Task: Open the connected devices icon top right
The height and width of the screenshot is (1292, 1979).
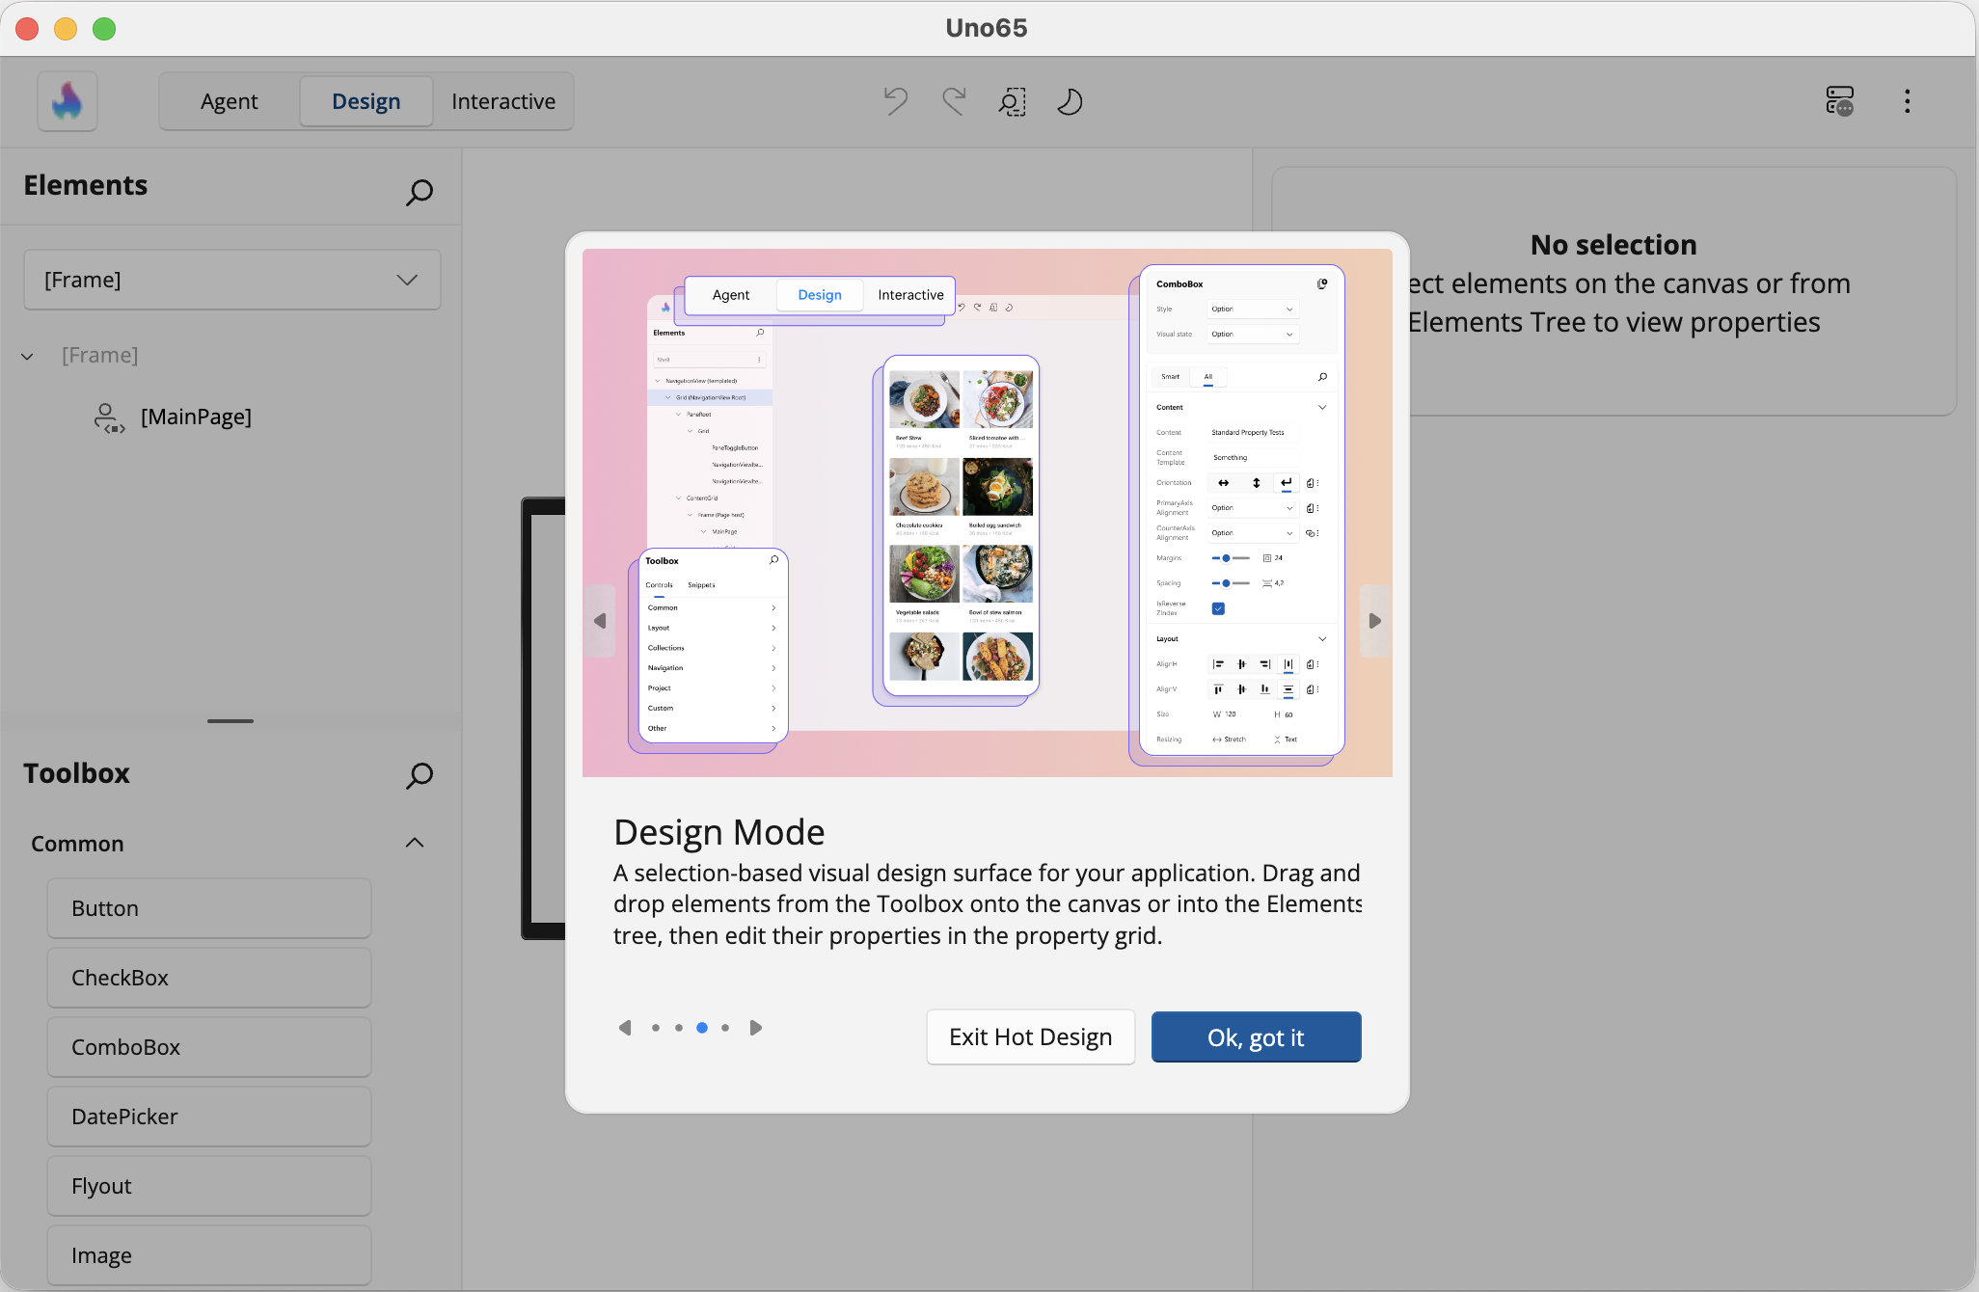Action: pyautogui.click(x=1841, y=101)
